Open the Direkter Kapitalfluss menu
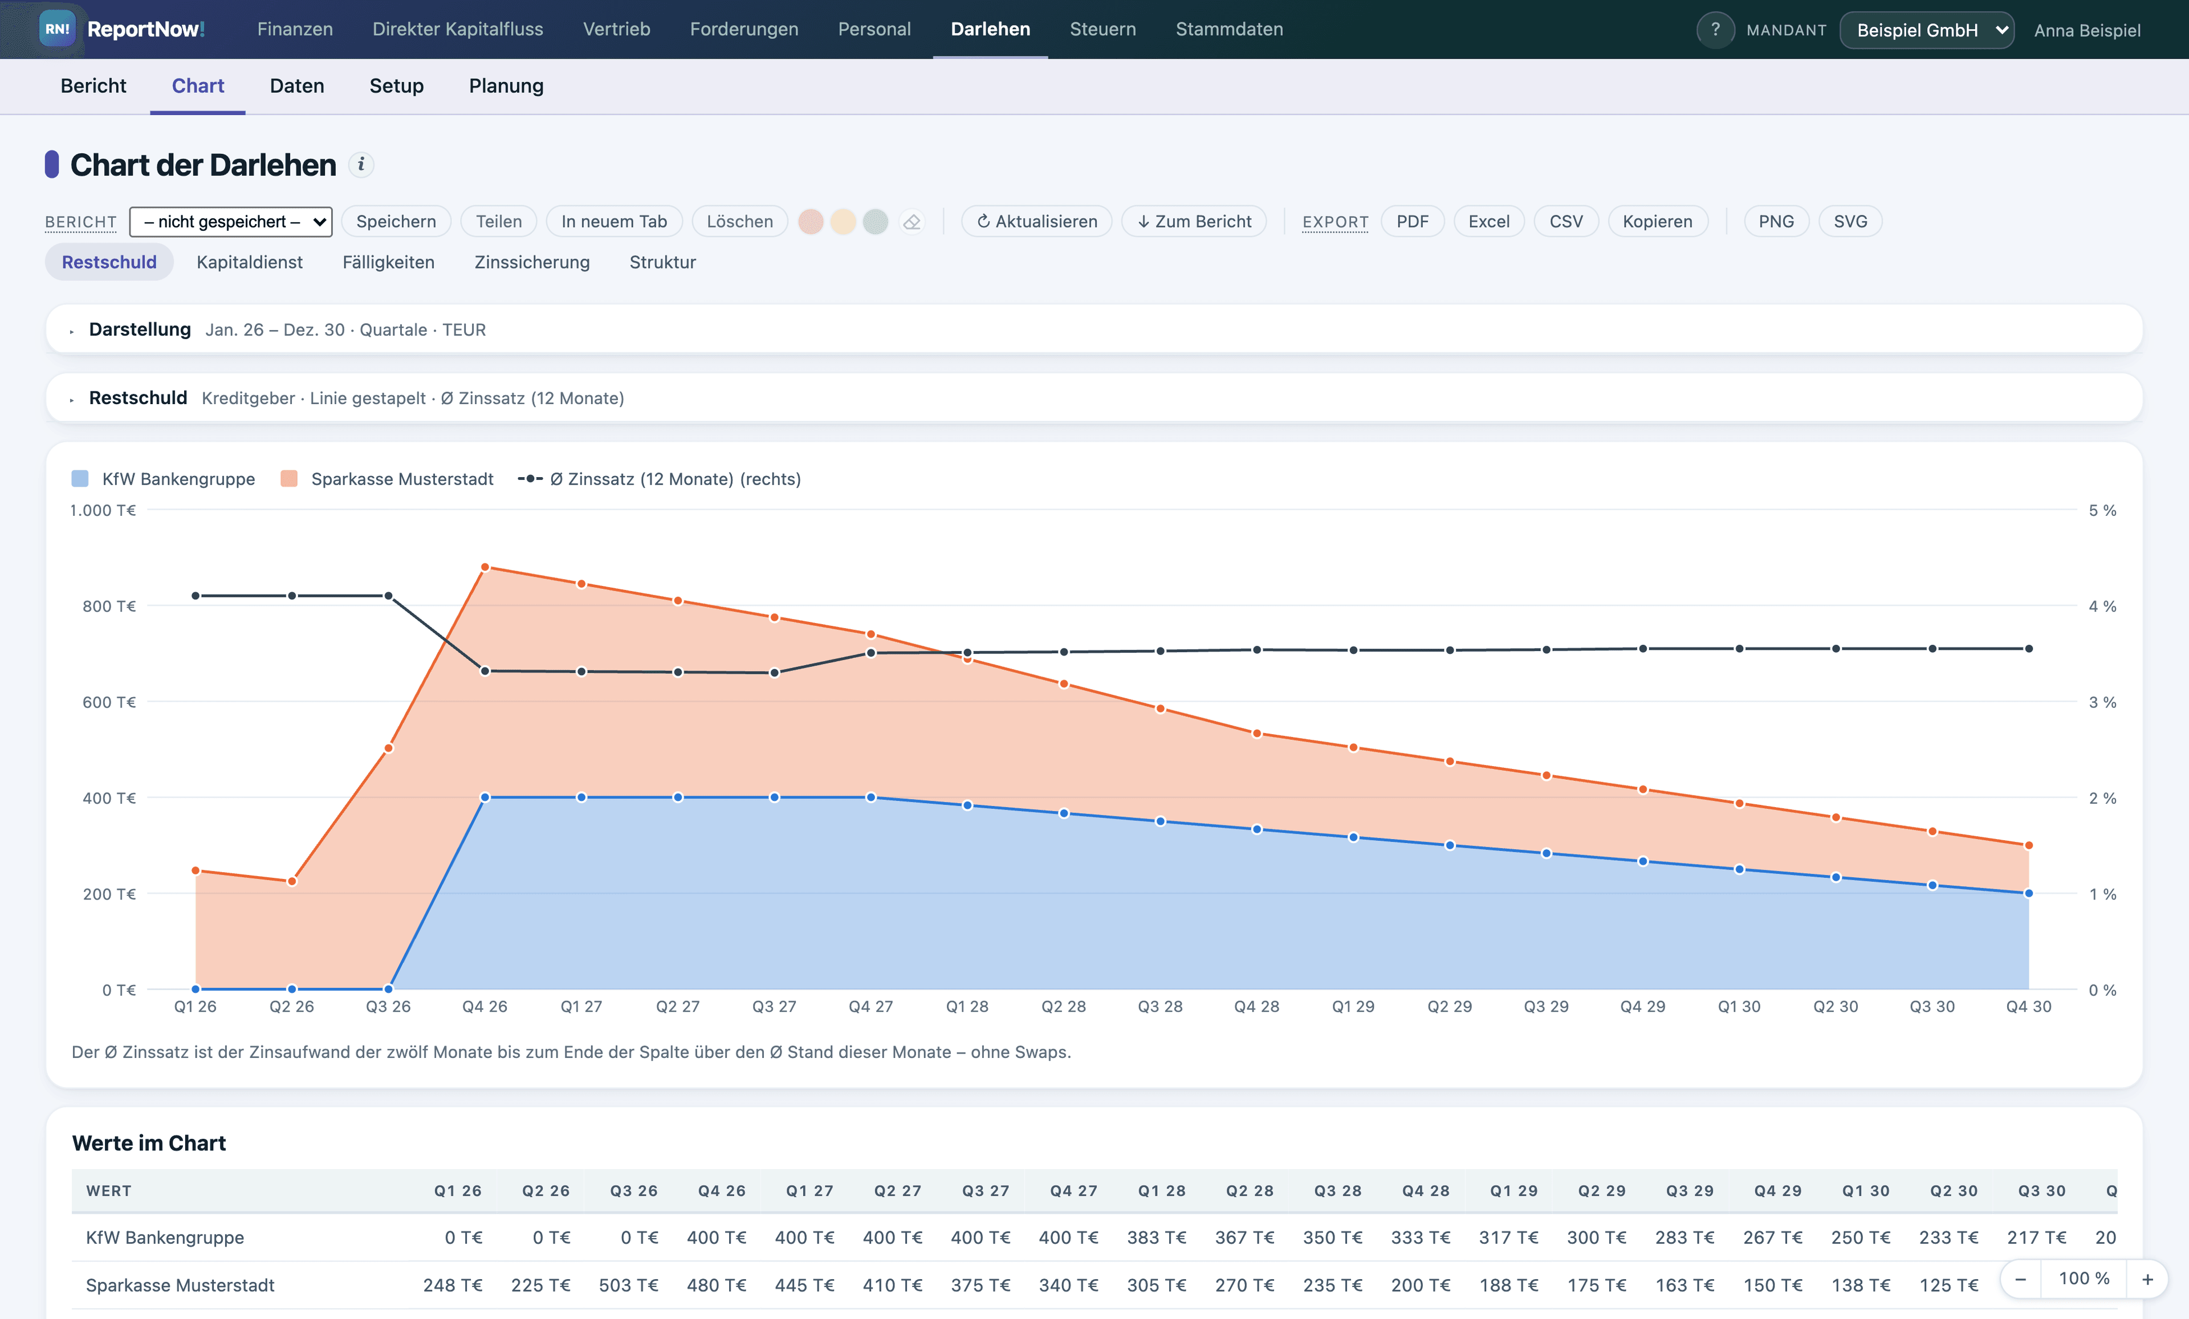The height and width of the screenshot is (1319, 2189). [458, 29]
